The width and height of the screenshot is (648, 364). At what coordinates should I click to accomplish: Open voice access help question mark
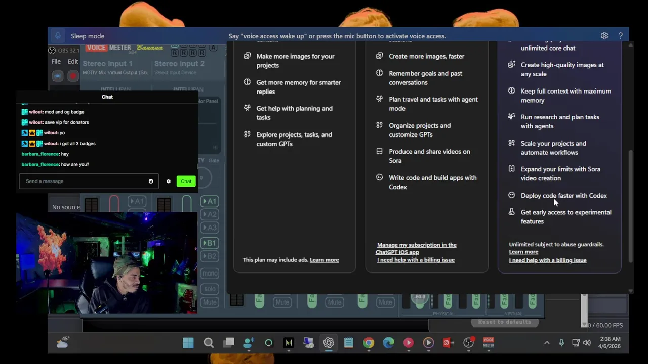(x=620, y=36)
